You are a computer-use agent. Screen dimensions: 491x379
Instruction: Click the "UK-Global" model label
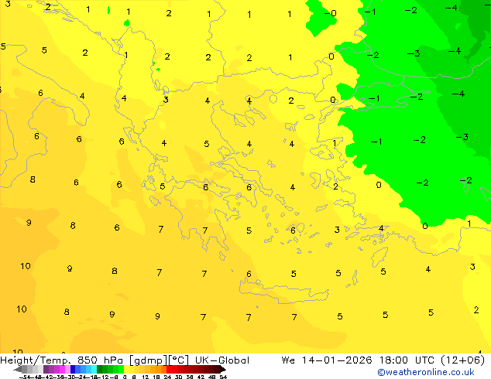[222, 360]
